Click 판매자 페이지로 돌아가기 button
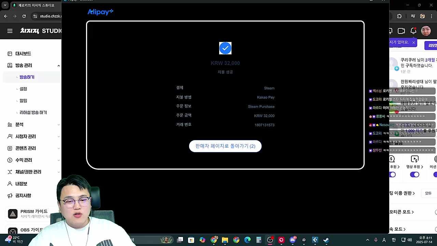437x246 pixels. coord(225,146)
